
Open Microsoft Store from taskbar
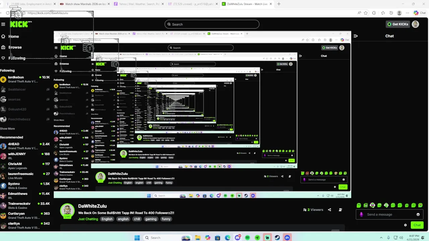point(218,238)
